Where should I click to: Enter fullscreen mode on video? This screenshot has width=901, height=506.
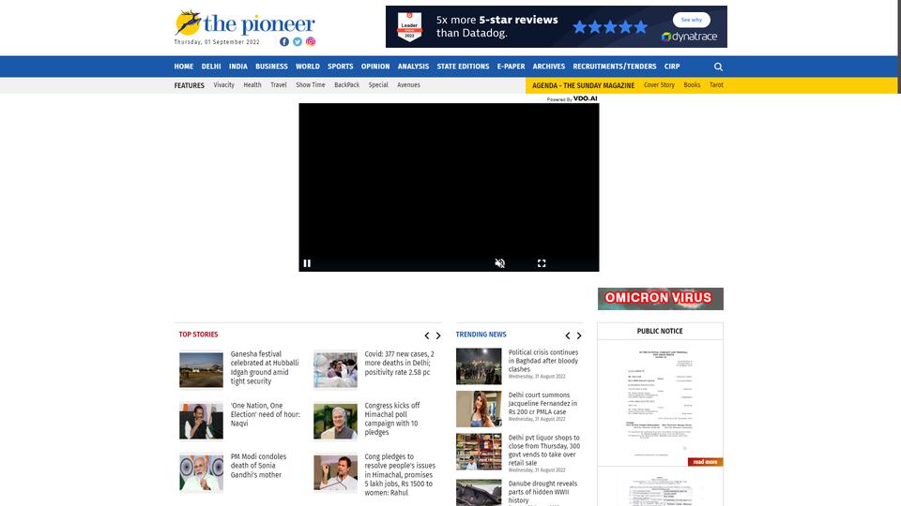[x=542, y=263]
